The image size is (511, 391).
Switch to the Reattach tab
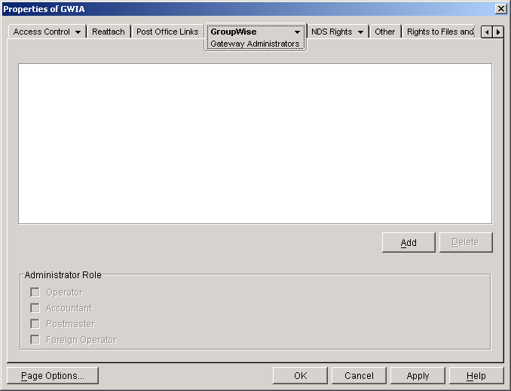[x=109, y=32]
